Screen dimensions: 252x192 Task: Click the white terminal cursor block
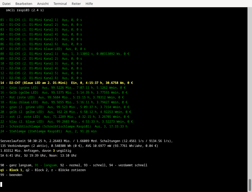1,184
